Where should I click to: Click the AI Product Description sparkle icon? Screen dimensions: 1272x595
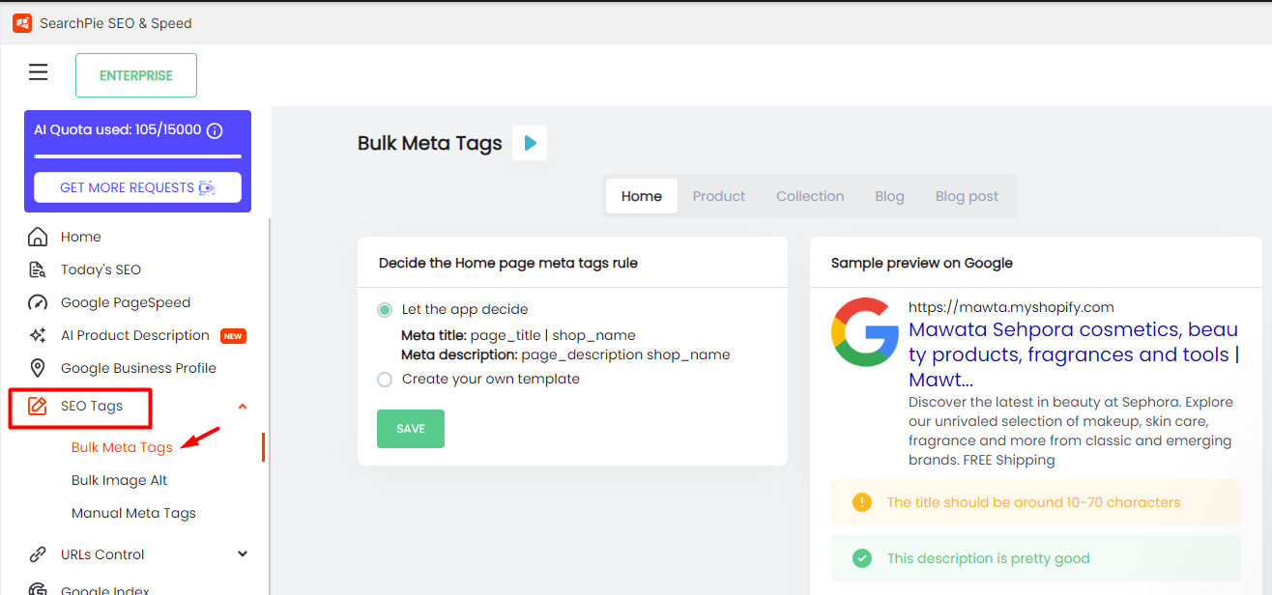38,335
